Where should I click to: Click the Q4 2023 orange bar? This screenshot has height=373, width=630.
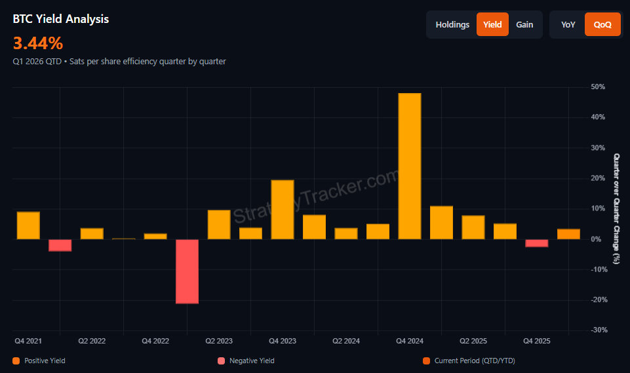(283, 209)
